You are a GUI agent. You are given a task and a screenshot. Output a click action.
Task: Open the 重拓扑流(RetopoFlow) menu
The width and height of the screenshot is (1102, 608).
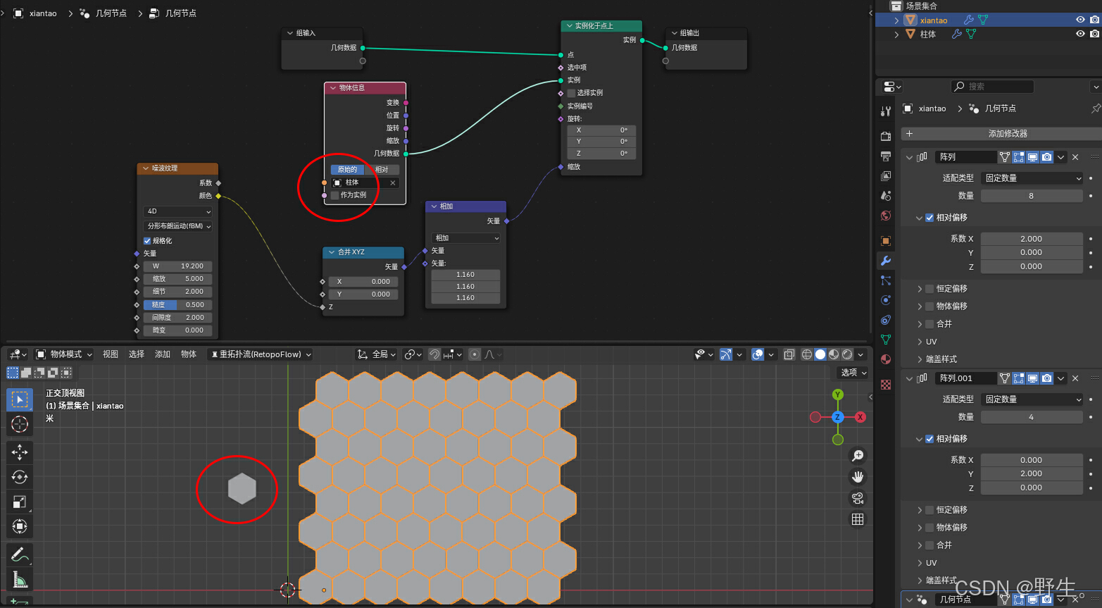coord(261,354)
